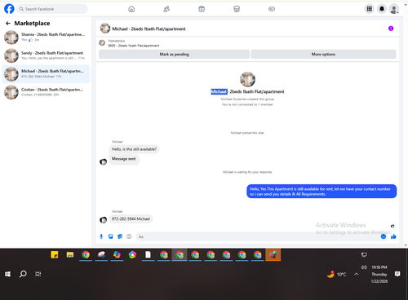Image resolution: width=408 pixels, height=300 pixels.
Task: Open the Cristian conversation
Action: pyautogui.click(x=46, y=92)
